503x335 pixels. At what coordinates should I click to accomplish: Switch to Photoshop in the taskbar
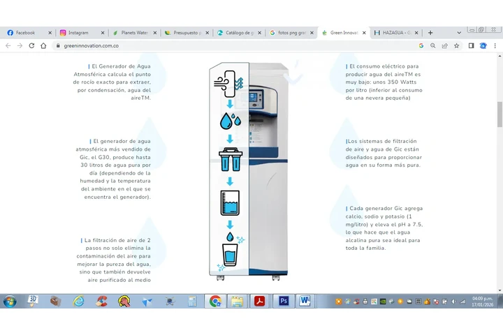click(x=283, y=301)
